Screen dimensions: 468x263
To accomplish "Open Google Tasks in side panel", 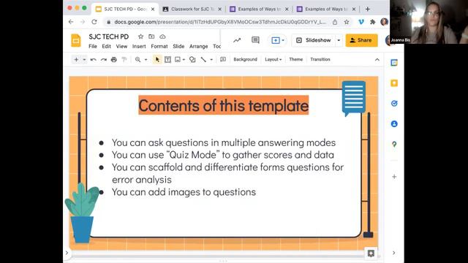I will (394, 104).
